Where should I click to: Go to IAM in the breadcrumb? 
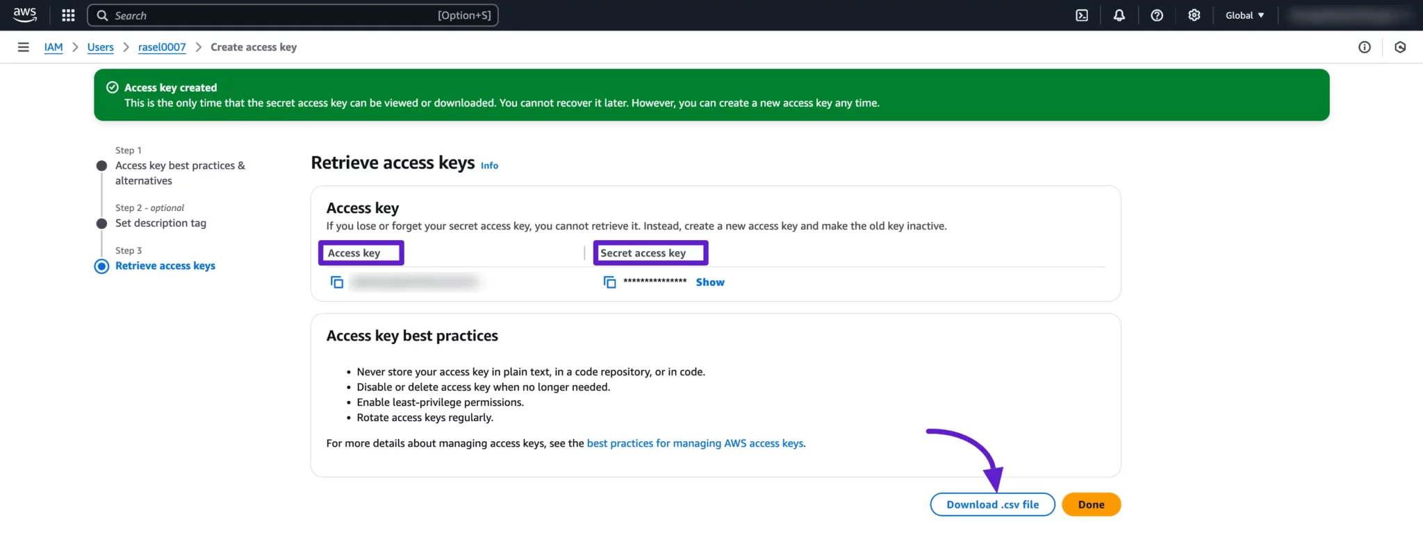tap(54, 47)
